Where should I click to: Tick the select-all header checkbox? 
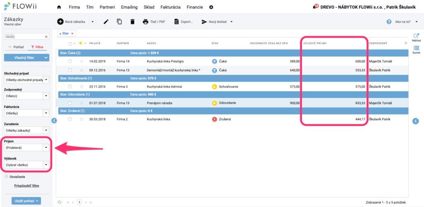(70, 44)
